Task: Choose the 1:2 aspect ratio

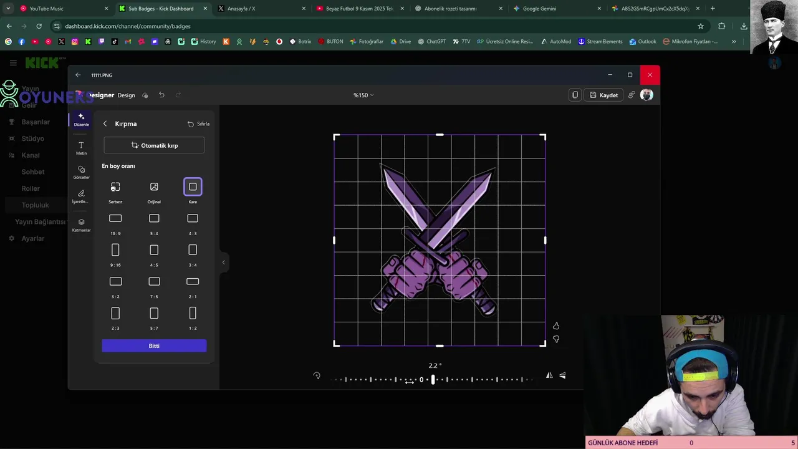Action: tap(193, 318)
